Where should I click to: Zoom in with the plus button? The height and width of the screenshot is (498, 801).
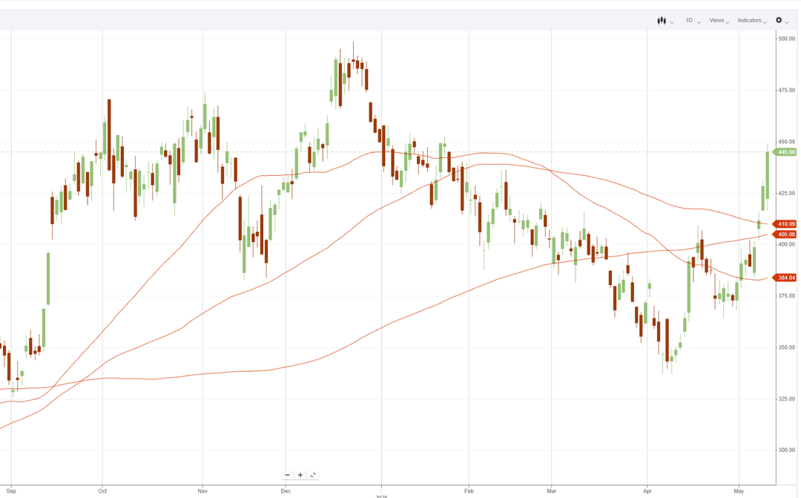click(x=300, y=475)
